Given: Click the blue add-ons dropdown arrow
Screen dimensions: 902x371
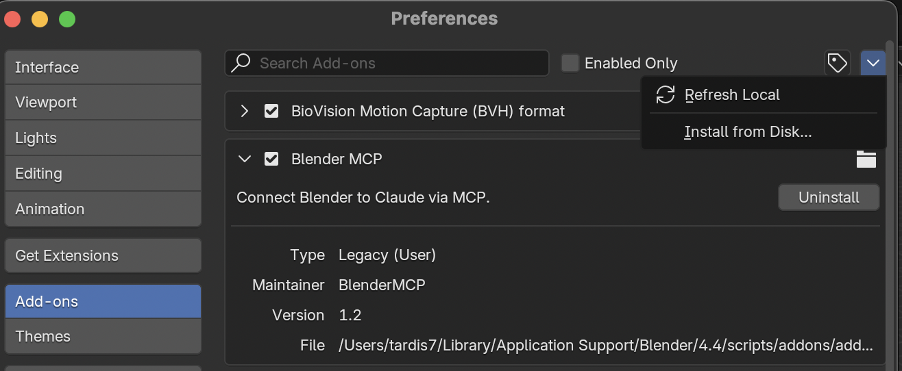Looking at the screenshot, I should coord(873,63).
